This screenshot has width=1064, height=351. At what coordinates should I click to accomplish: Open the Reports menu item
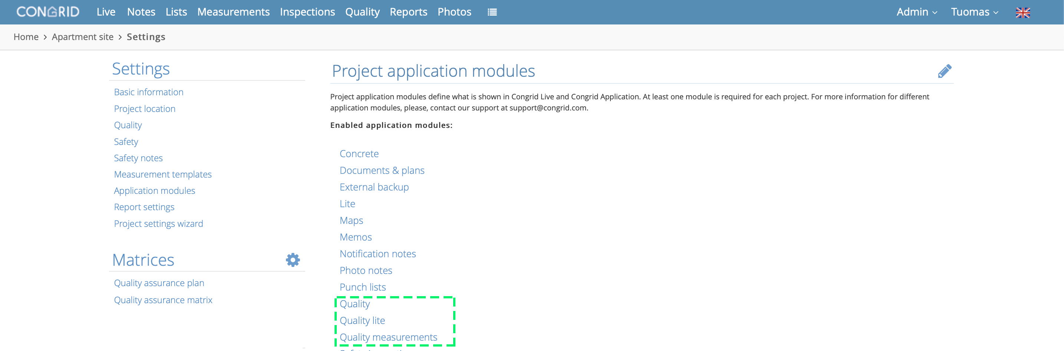click(408, 12)
